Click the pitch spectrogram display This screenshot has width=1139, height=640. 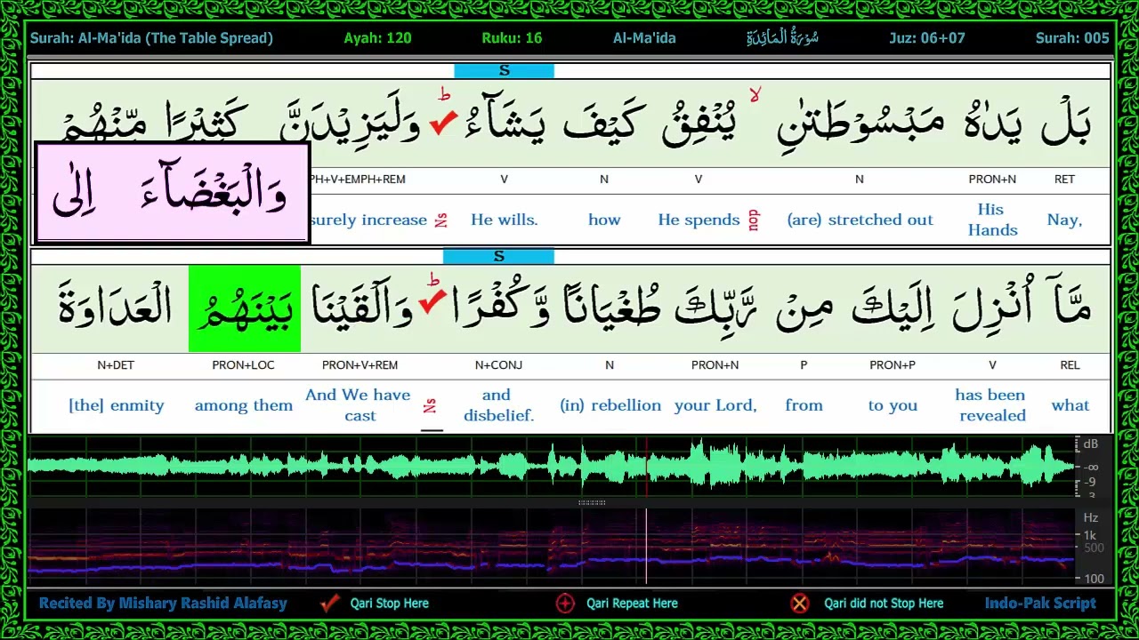tap(552, 547)
